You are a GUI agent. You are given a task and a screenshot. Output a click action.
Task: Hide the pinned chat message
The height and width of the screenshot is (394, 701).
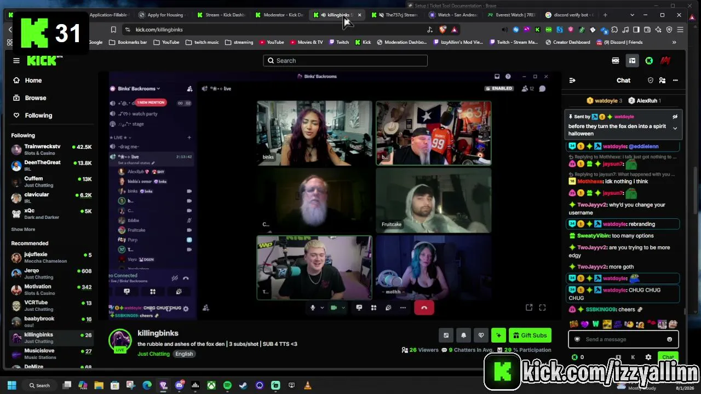(675, 117)
